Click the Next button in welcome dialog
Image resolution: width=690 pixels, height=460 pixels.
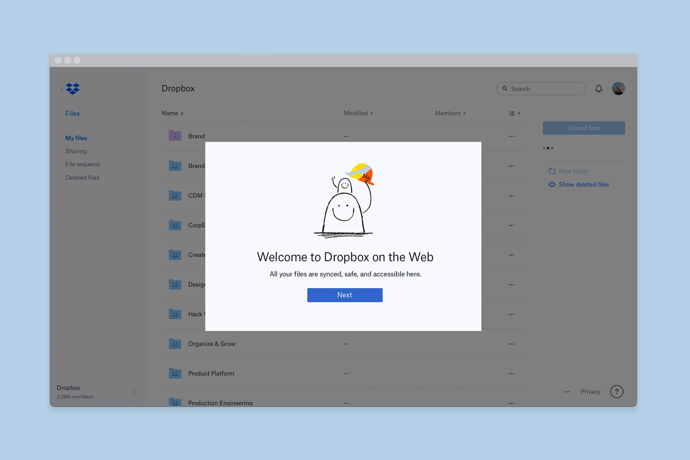(x=345, y=295)
